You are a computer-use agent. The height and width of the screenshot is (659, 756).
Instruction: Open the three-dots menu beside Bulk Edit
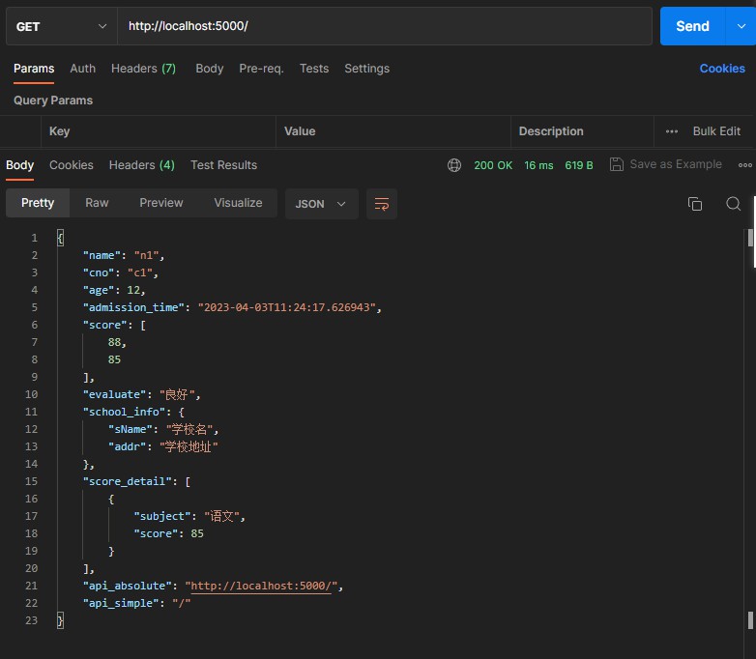click(x=672, y=131)
